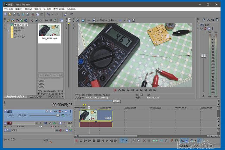The height and width of the screenshot is (150, 225).
Task: Toggle Loop Playback in the preview transport bar
Action: click(120, 90)
